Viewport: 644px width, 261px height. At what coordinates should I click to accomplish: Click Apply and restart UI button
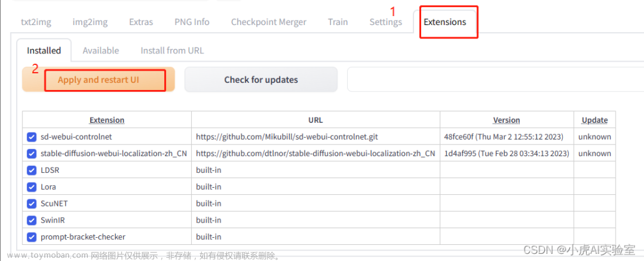99,80
